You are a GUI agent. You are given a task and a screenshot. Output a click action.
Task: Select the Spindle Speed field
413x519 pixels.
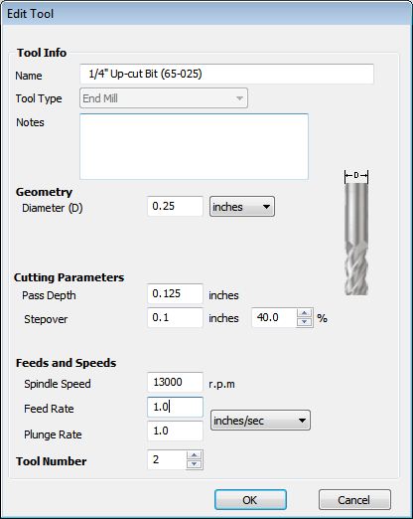coord(175,382)
